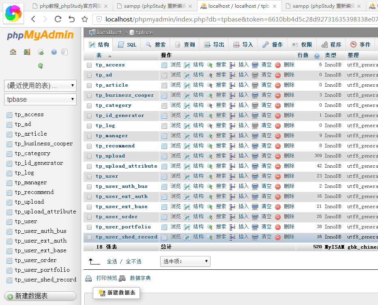Click browser back arrow button
This screenshot has width=378, height=305.
tap(33, 19)
